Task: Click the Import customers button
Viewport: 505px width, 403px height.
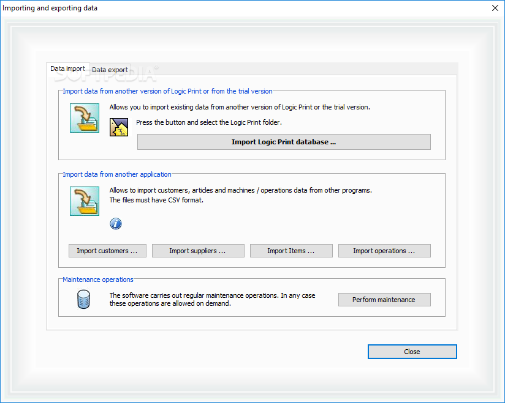Action: (x=107, y=251)
